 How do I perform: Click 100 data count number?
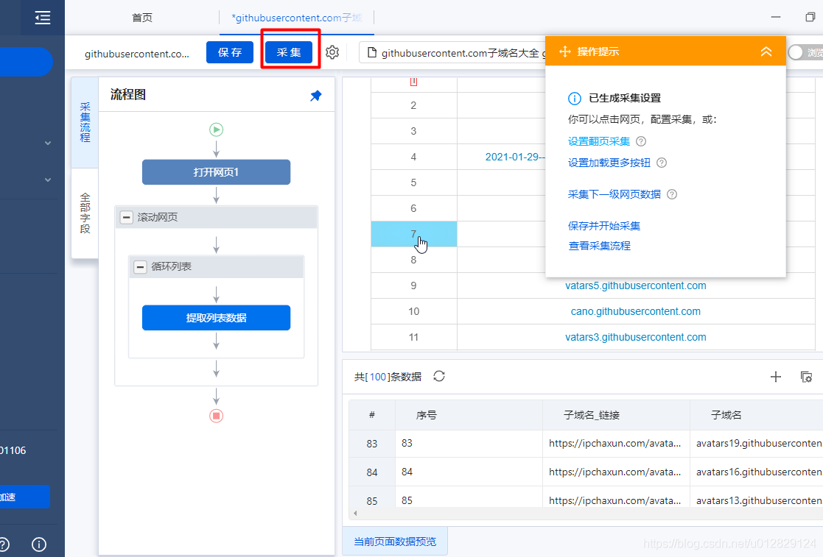(x=378, y=377)
